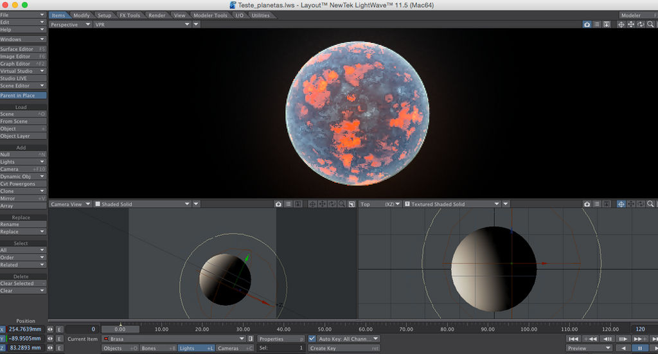Image resolution: width=658 pixels, height=354 pixels.
Task: Switch to the Render tab
Action: click(157, 15)
